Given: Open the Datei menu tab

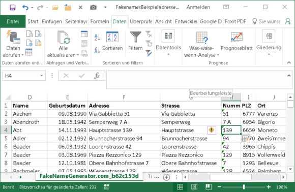Looking at the screenshot, I should (13, 22).
